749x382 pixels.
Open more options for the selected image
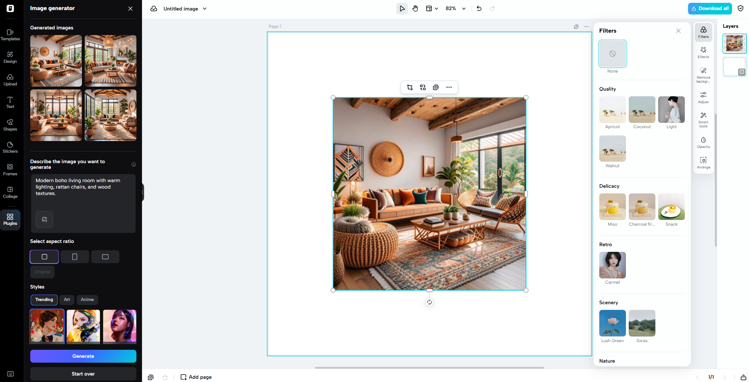pyautogui.click(x=449, y=87)
